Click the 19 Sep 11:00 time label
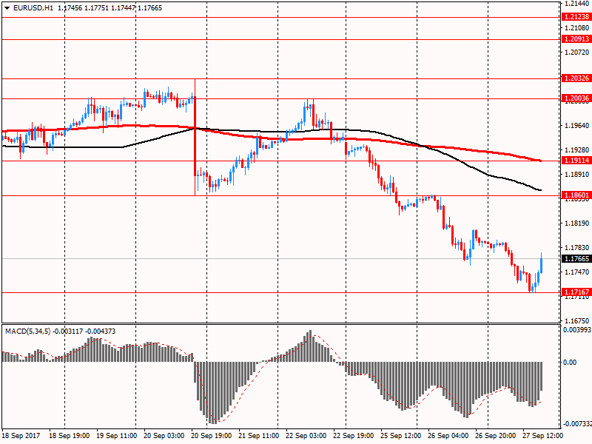Viewport: 592px width, 444px height. pos(116,436)
